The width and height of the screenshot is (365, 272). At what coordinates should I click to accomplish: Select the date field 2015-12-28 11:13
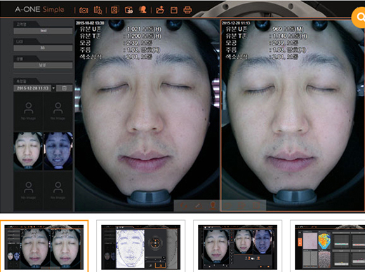click(32, 88)
